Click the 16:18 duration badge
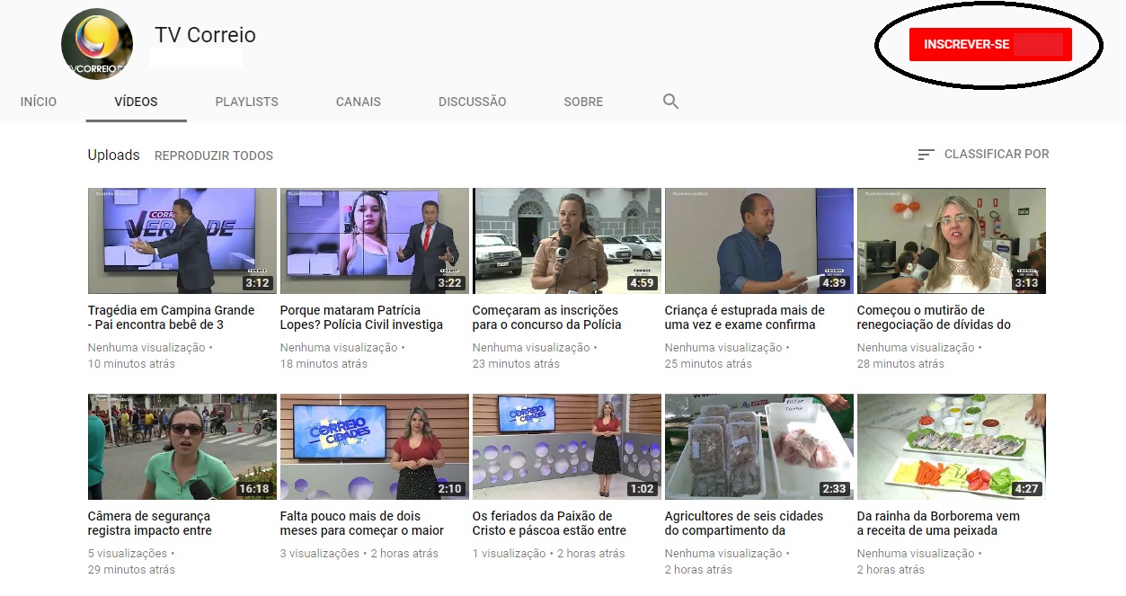This screenshot has width=1126, height=596. (x=253, y=489)
